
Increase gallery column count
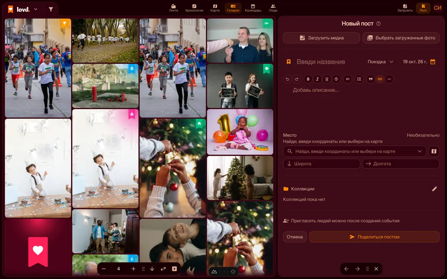coord(134,269)
